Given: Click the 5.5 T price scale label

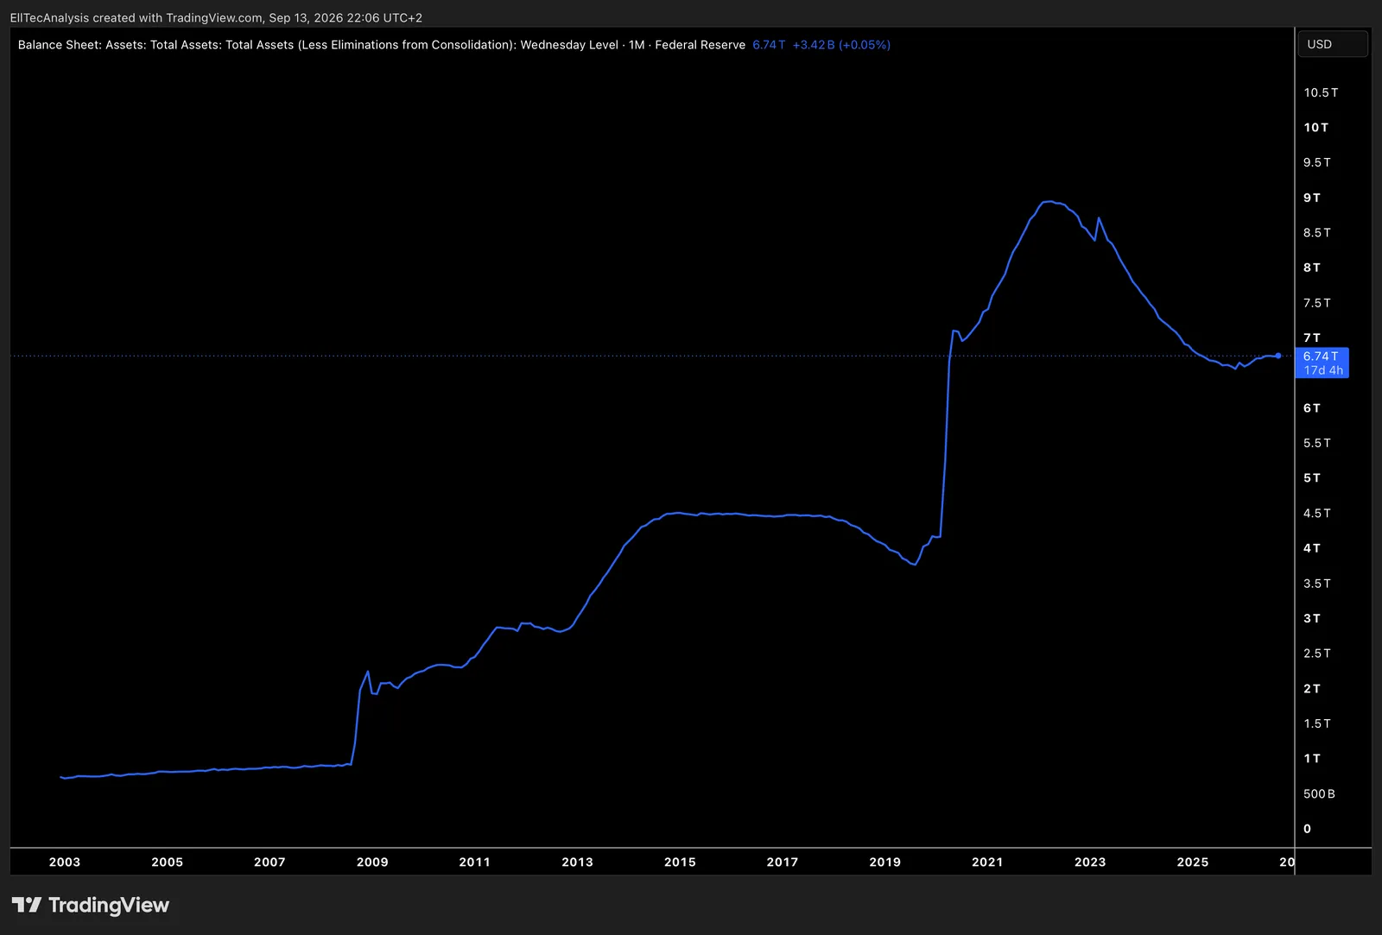Looking at the screenshot, I should (1317, 443).
